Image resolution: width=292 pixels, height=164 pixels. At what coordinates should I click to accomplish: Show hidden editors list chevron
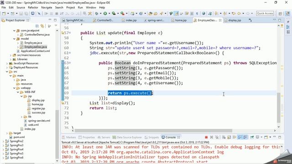pyautogui.click(x=250, y=20)
